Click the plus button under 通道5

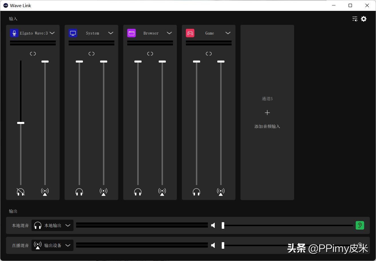267,113
